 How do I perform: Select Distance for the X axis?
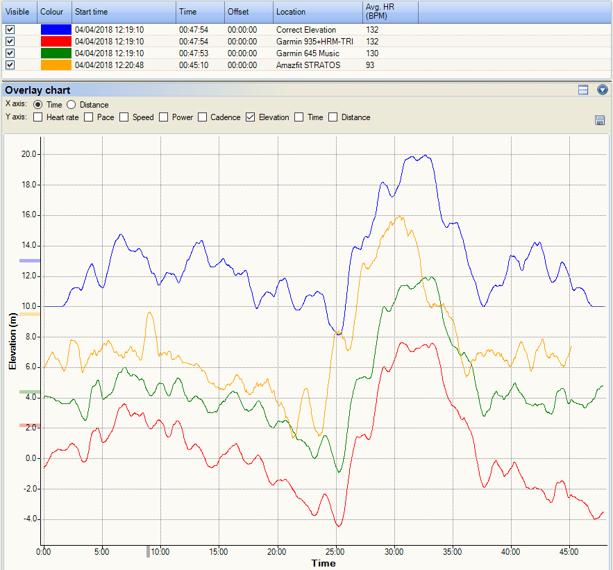click(72, 105)
